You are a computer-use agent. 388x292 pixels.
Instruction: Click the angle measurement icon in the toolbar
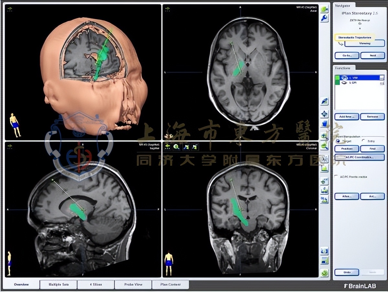pos(324,199)
